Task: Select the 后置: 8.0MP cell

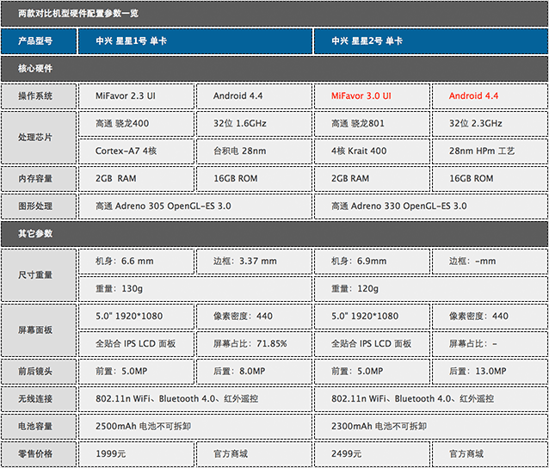Action: point(254,372)
